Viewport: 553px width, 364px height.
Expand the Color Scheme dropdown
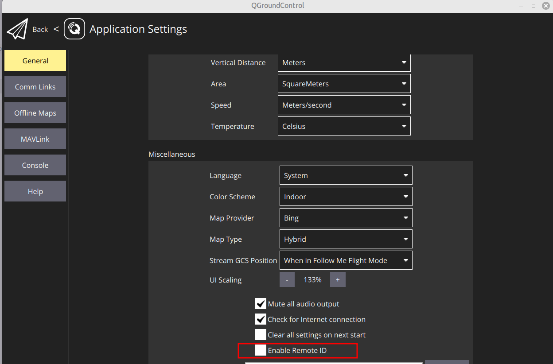coord(346,197)
